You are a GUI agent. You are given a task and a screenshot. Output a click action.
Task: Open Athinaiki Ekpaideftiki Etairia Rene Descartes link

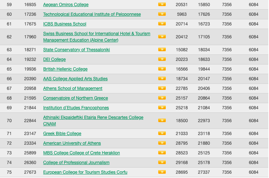93,121
